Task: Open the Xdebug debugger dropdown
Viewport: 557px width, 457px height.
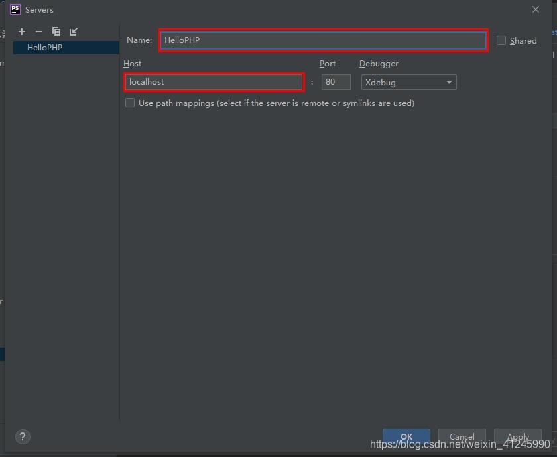Action: [x=408, y=82]
